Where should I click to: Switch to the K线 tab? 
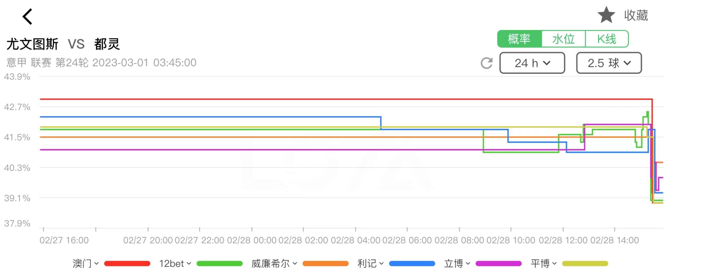click(x=607, y=39)
